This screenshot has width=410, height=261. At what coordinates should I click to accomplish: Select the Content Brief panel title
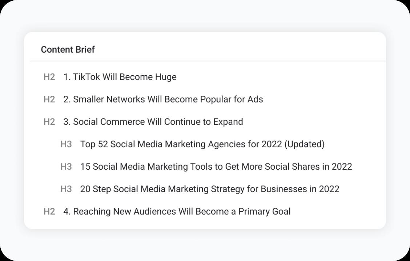(68, 50)
